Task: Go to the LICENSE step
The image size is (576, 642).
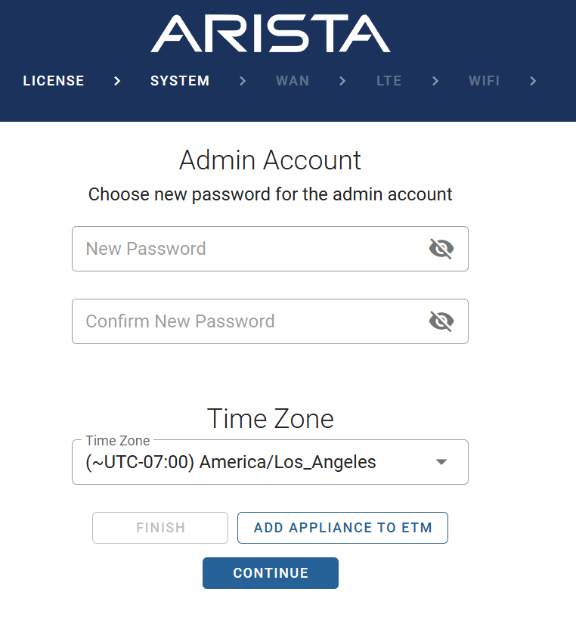Action: point(54,81)
